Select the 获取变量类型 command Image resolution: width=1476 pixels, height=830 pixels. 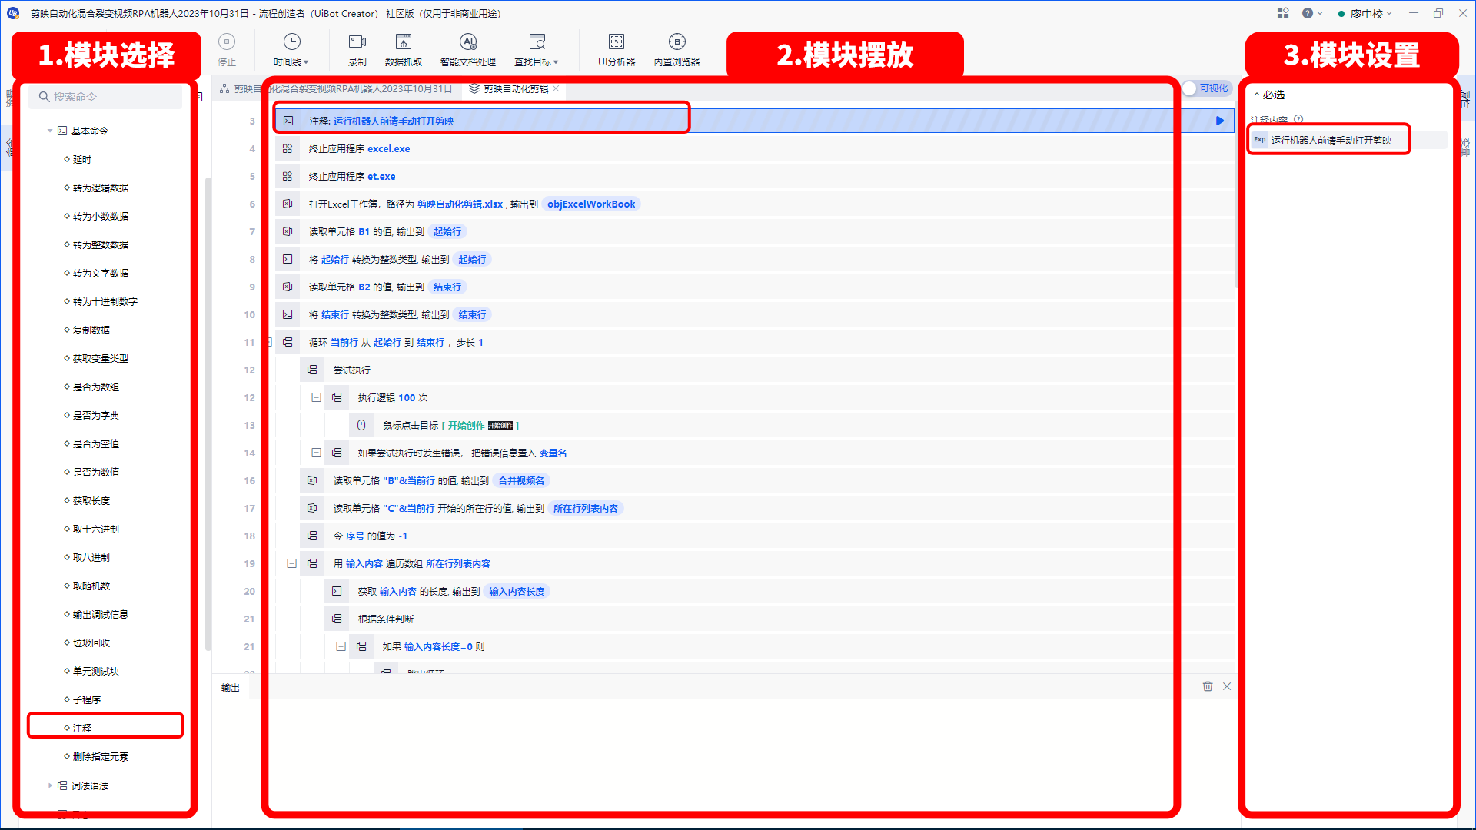click(101, 359)
